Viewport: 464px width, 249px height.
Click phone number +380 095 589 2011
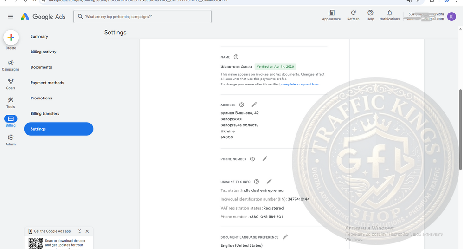coord(267,217)
